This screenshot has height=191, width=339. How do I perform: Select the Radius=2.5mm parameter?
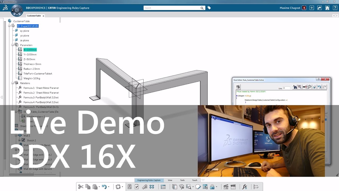[32, 69]
